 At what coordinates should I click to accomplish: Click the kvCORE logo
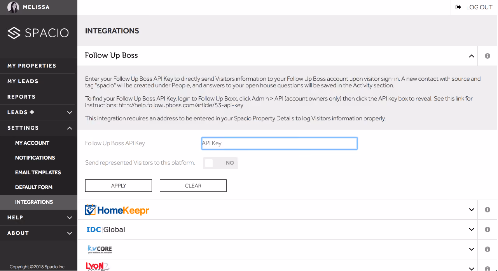tap(100, 249)
